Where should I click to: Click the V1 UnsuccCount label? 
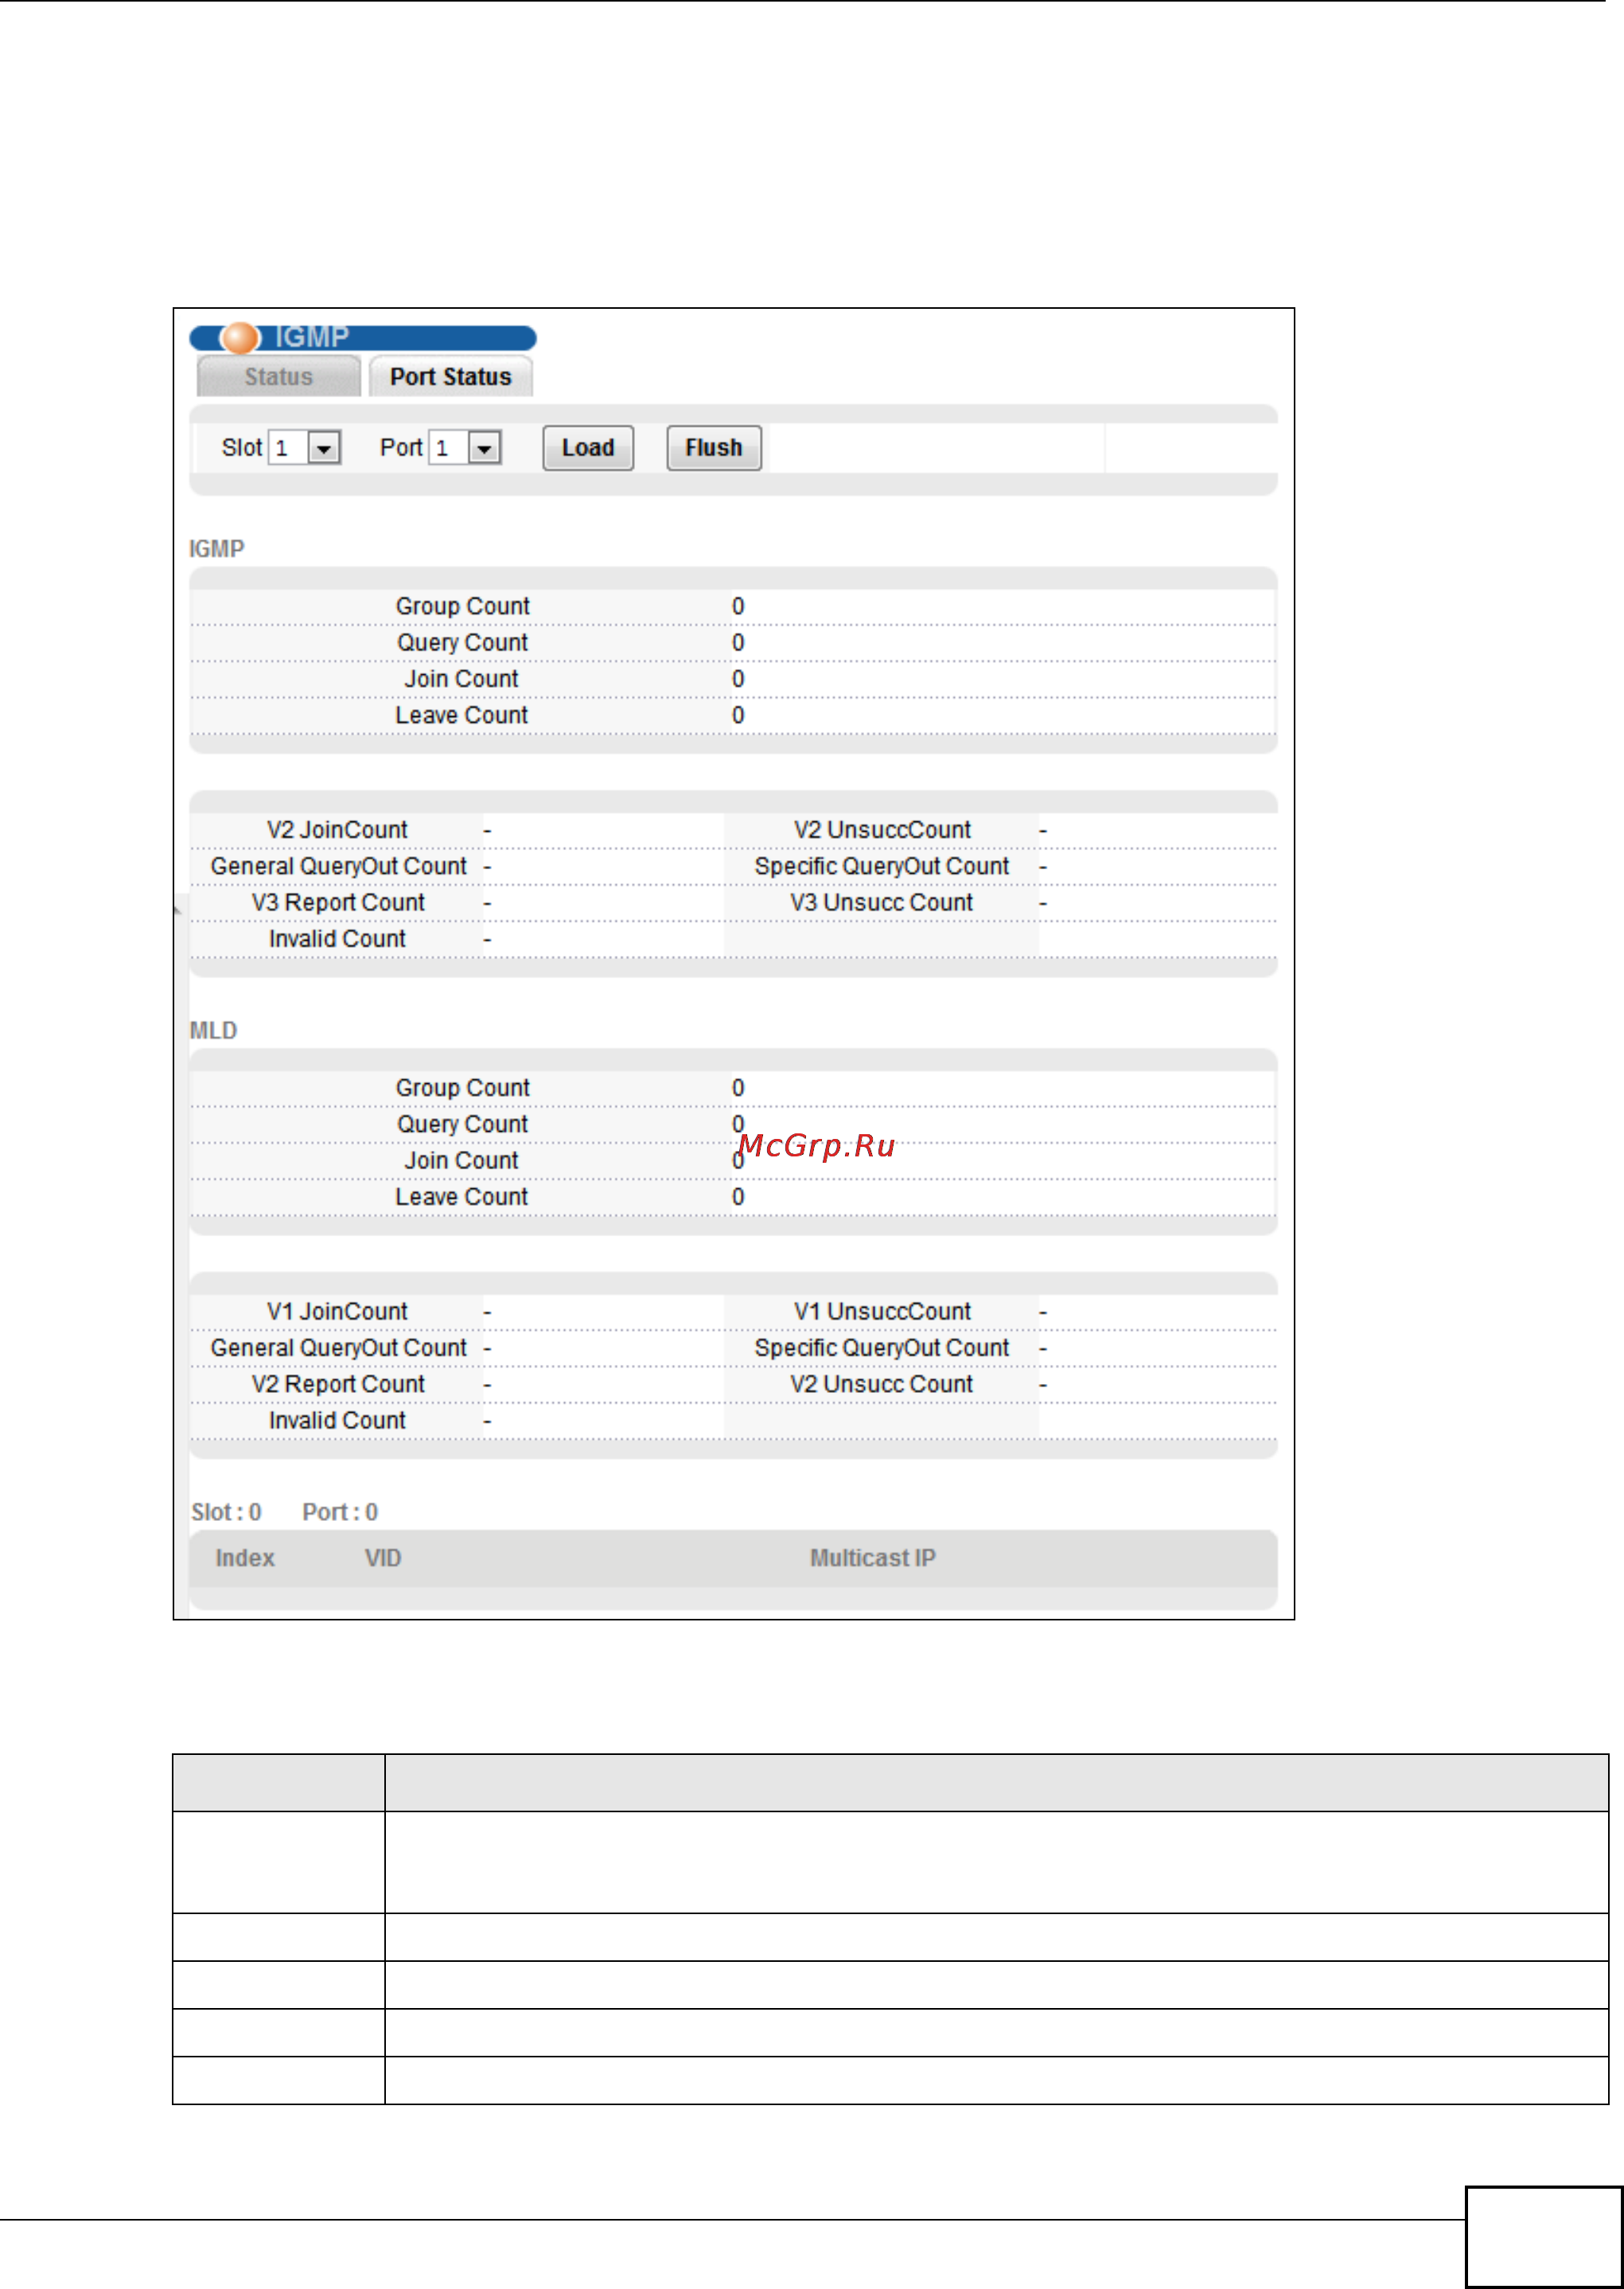coord(882,1312)
